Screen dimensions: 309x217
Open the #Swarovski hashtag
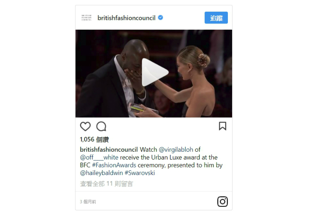point(140,173)
